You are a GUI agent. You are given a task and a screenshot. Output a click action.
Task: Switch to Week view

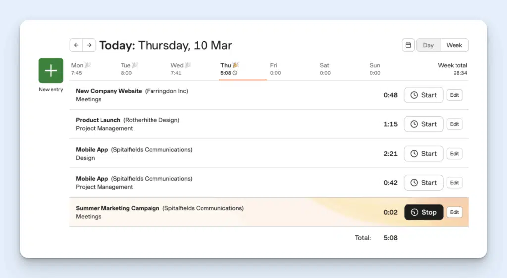coord(454,45)
